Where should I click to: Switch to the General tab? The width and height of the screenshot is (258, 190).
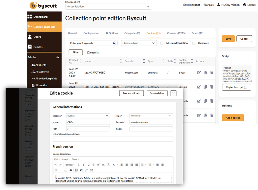click(x=73, y=33)
